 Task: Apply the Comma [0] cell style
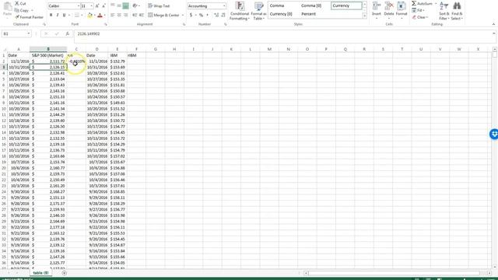pyautogui.click(x=311, y=5)
